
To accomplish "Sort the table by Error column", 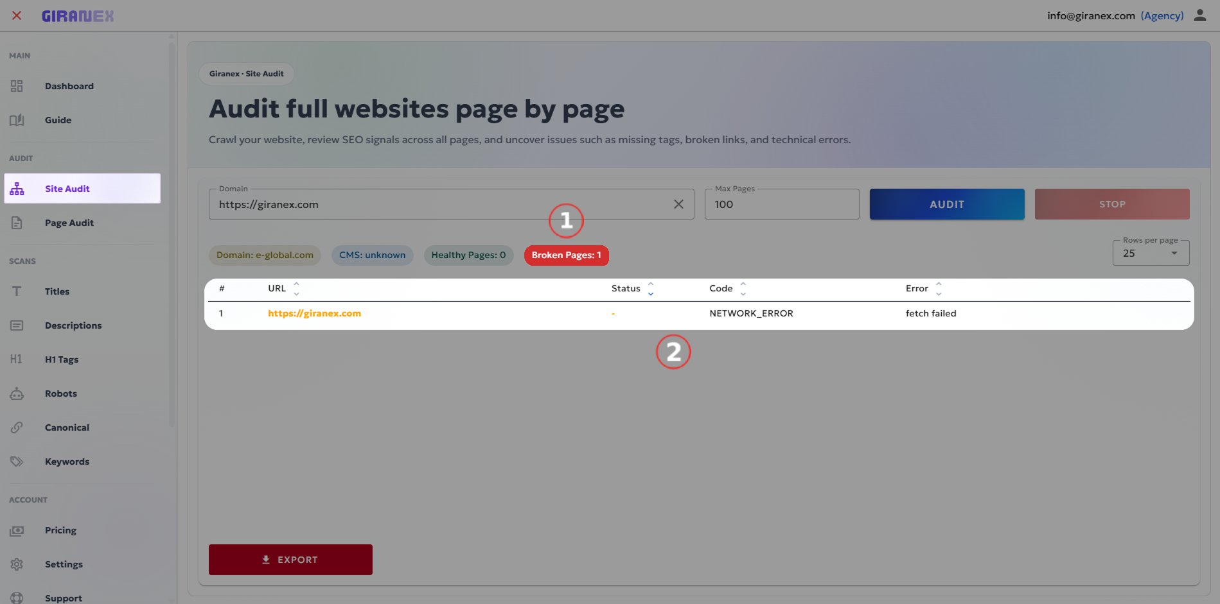I will click(939, 288).
